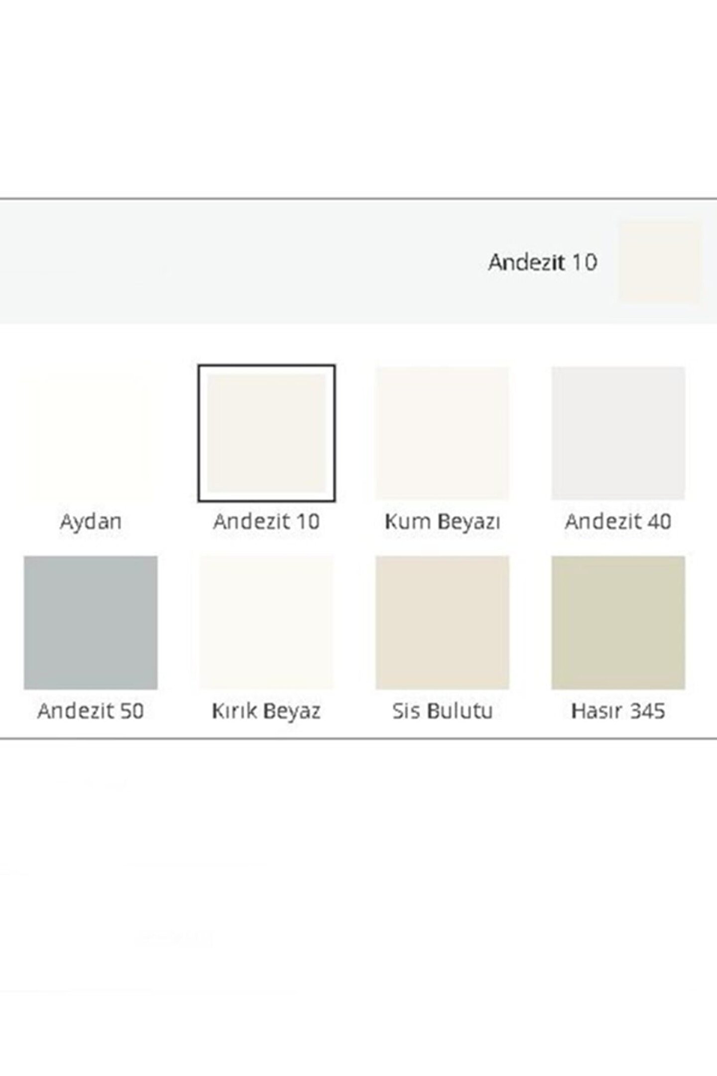Pick the Hasır 345 khaki swatch
The width and height of the screenshot is (717, 1076).
coord(618,623)
